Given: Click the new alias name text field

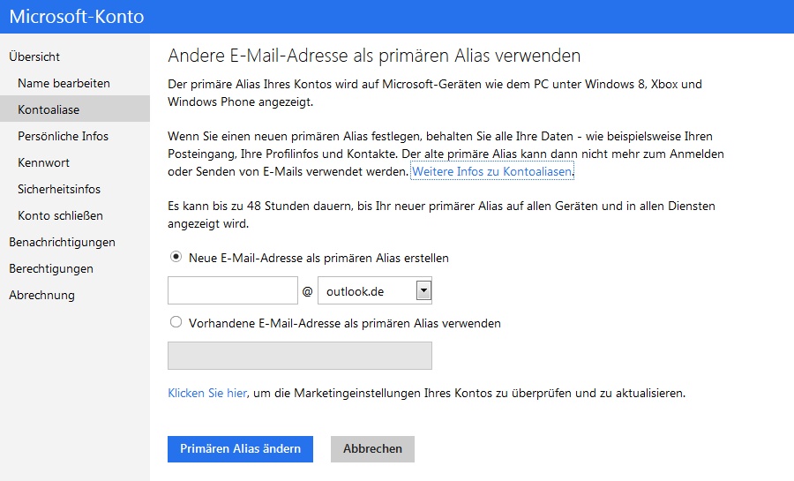Looking at the screenshot, I should (x=233, y=290).
